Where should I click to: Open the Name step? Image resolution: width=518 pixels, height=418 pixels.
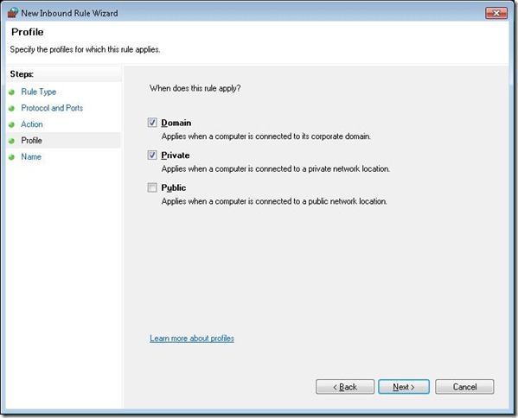point(31,156)
